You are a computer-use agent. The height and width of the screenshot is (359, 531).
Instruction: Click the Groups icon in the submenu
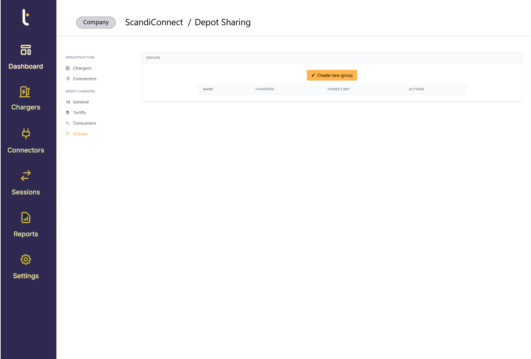click(x=68, y=134)
